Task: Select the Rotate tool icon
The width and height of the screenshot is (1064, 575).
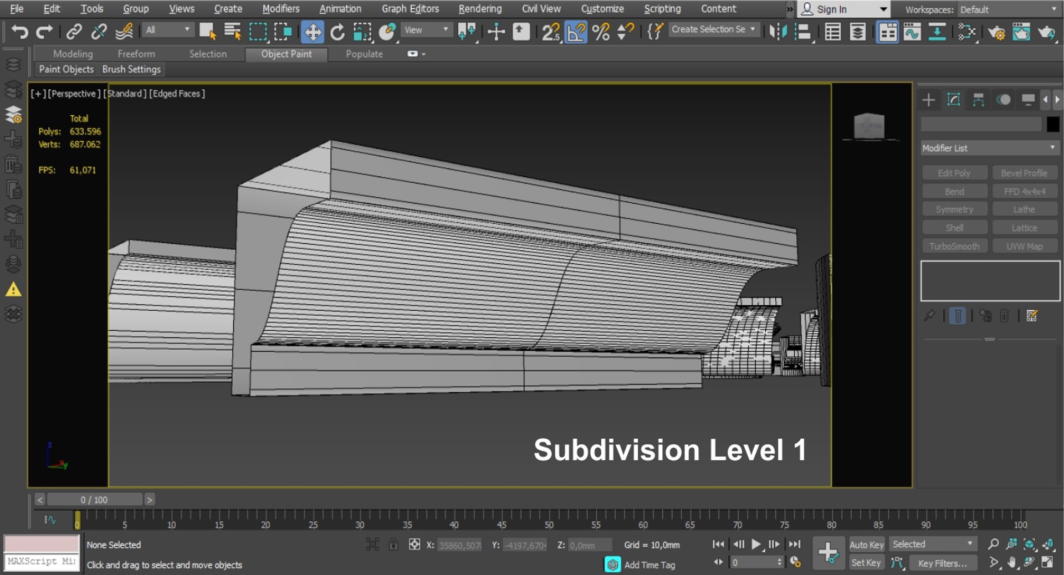Action: point(337,32)
